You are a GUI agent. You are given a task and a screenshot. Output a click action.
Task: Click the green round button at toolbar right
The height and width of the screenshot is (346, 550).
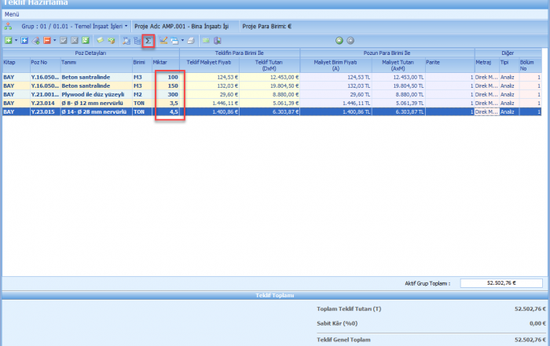tap(339, 40)
